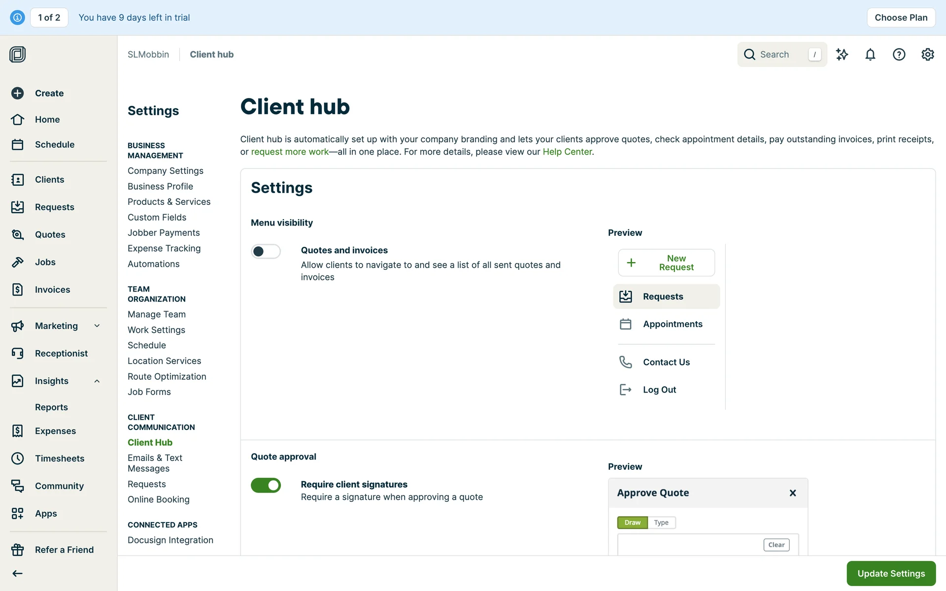Disable the Require client signatures toggle
This screenshot has height=591, width=946.
pos(266,485)
